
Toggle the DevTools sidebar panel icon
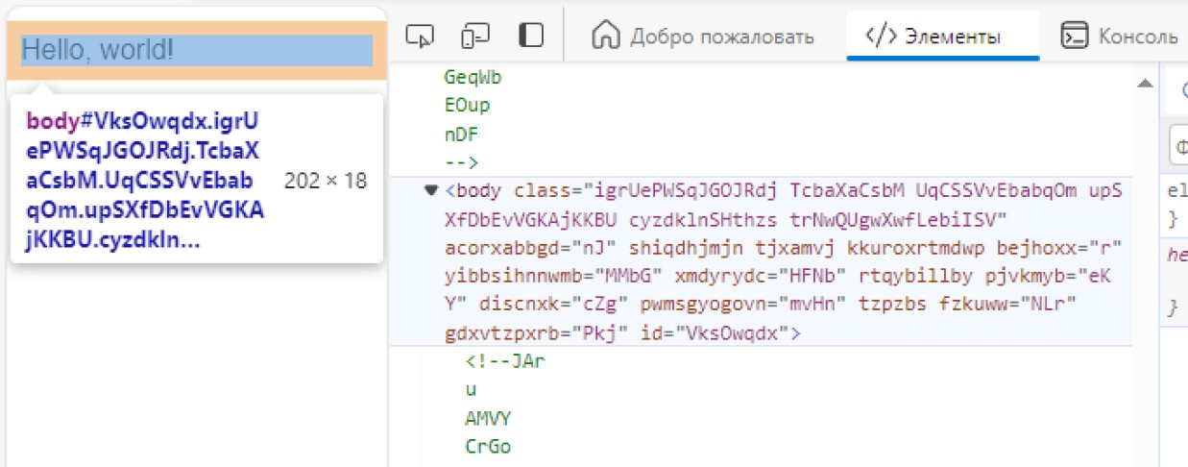[531, 37]
